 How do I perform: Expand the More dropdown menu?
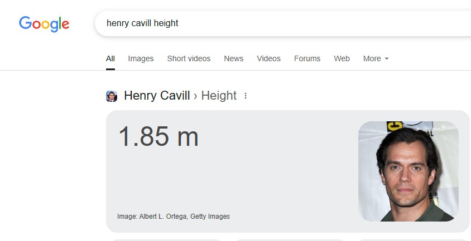click(376, 58)
